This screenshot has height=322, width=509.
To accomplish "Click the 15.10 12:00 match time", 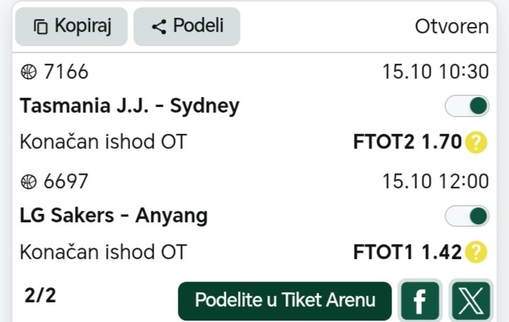I will (x=435, y=181).
